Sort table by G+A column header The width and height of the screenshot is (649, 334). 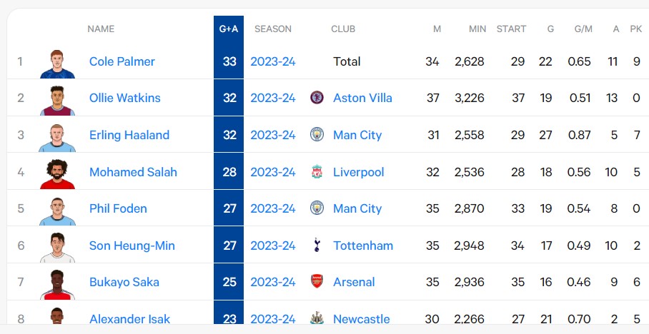click(x=229, y=29)
